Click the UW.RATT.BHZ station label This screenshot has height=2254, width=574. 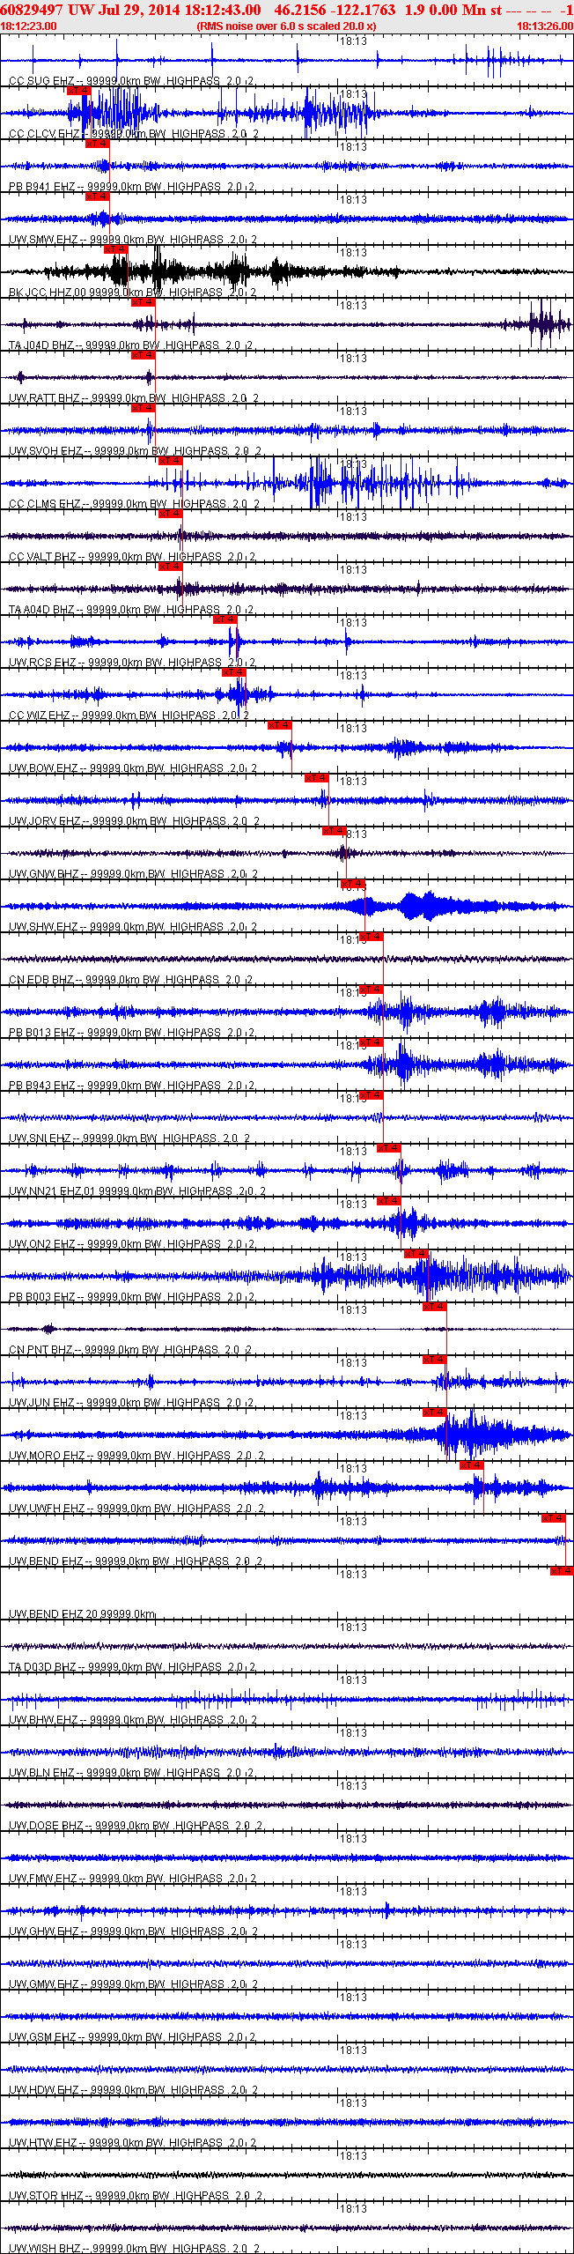(x=134, y=398)
